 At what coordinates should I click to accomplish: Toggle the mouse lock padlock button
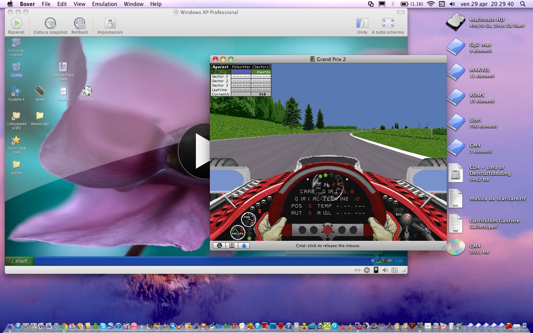(244, 246)
